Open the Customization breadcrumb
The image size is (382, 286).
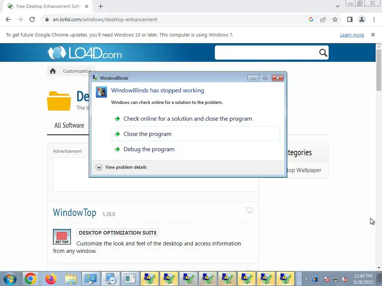point(77,71)
